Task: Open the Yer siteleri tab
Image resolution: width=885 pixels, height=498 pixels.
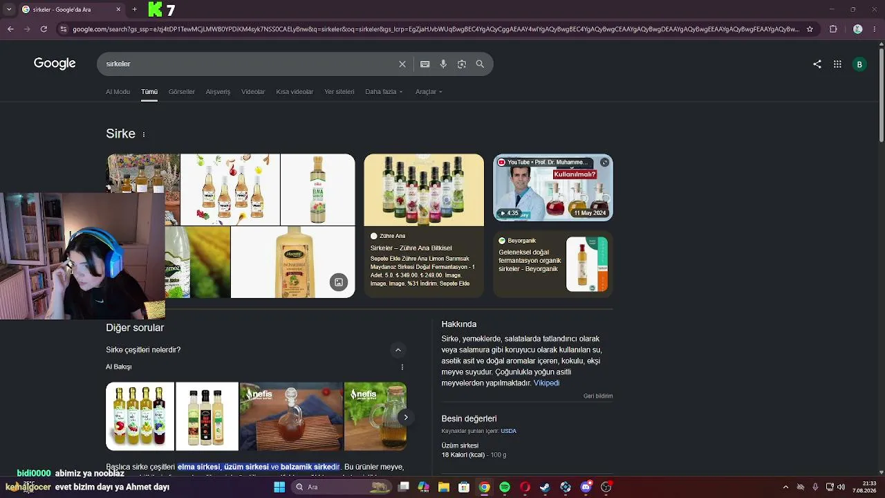Action: [339, 92]
